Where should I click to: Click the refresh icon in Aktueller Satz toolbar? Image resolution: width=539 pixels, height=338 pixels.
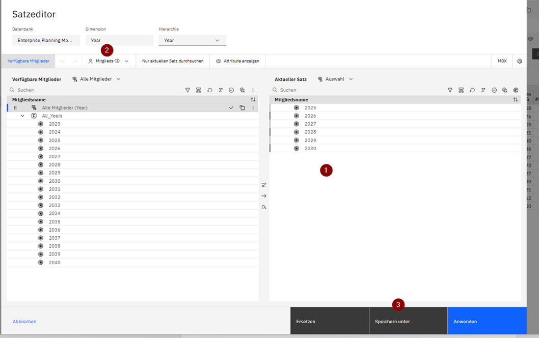(472, 90)
